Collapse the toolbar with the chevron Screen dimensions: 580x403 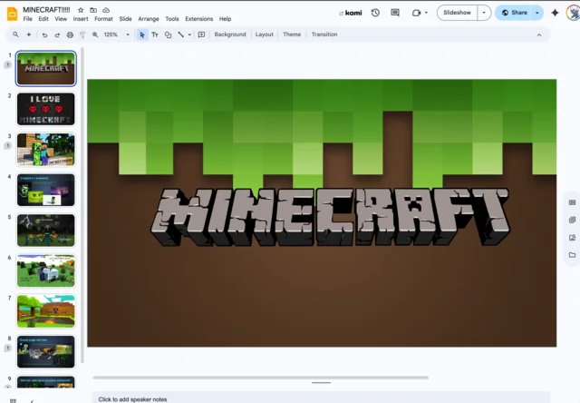click(x=539, y=34)
